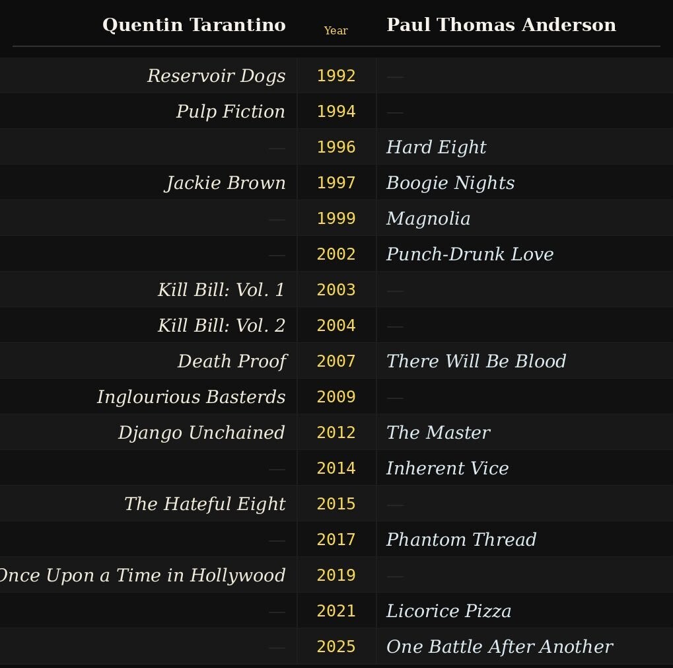Select the Magnolia film entry
This screenshot has width=673, height=668.
point(428,219)
